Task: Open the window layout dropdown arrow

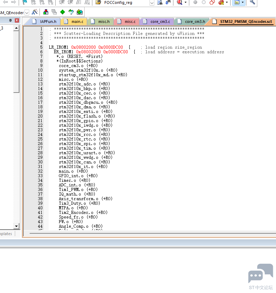Action: click(243, 2)
